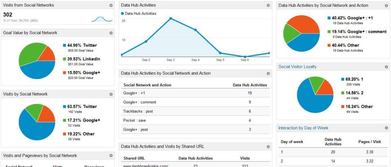Open the www.dashboardjunkie.com shared URL
The width and height of the screenshot is (391, 167).
(x=145, y=165)
